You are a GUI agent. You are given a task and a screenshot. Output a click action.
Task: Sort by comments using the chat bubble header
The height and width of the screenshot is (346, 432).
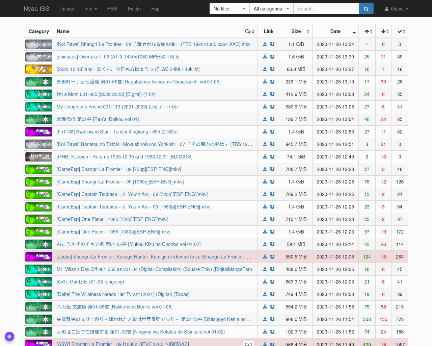click(x=250, y=31)
